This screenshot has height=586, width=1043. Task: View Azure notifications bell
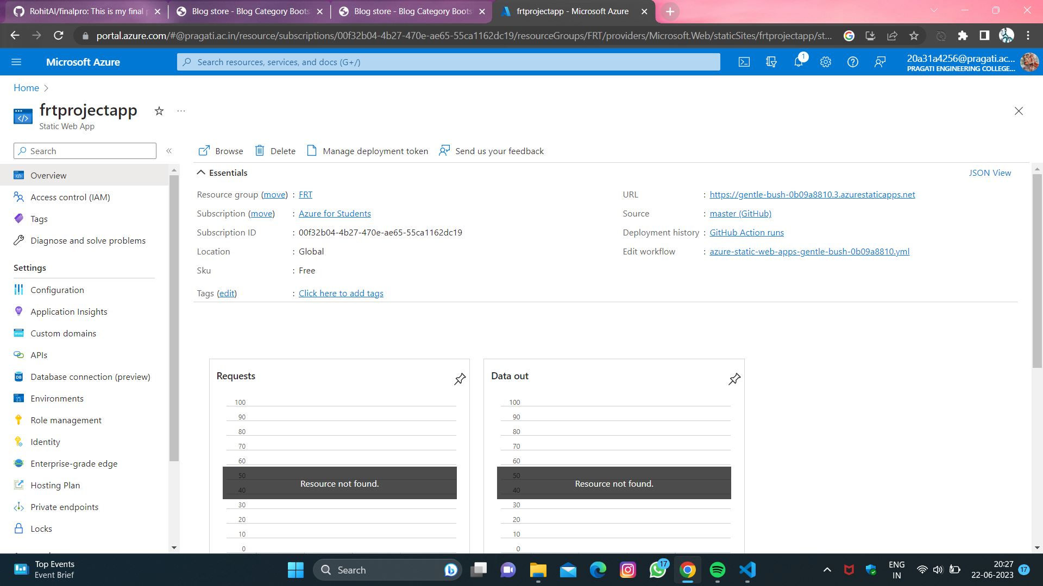798,62
